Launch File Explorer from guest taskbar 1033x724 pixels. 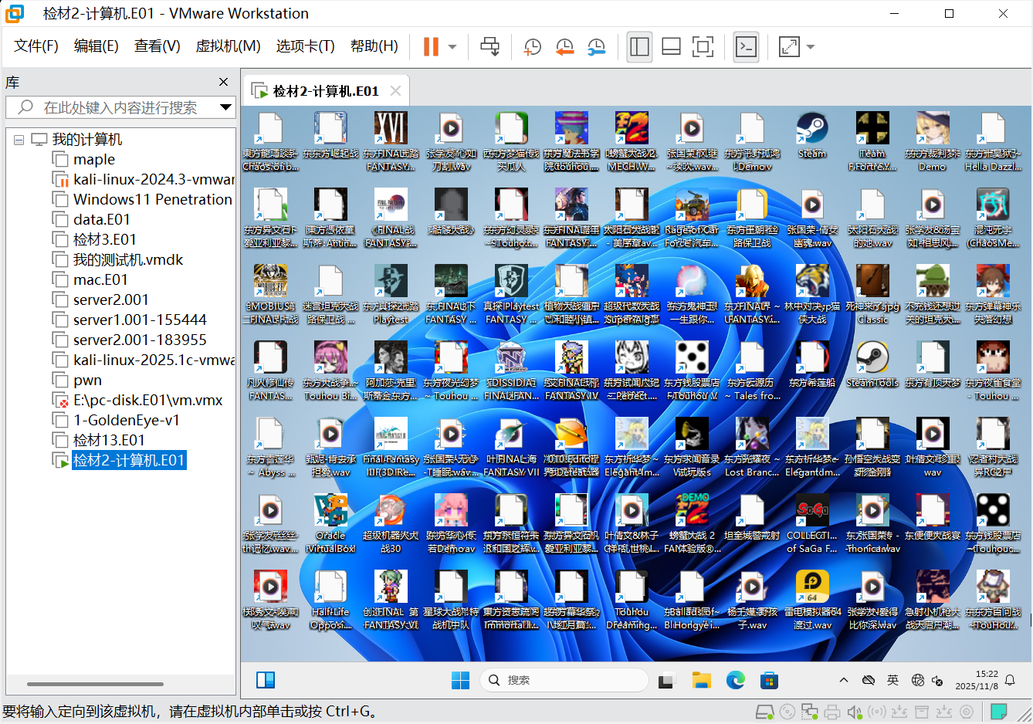(x=701, y=680)
